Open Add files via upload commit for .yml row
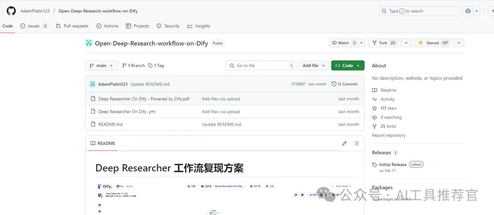This screenshot has height=215, width=494. pos(221,112)
